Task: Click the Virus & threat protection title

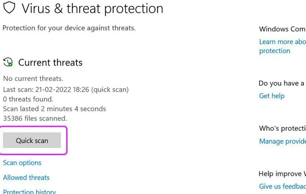Action: pos(92,8)
